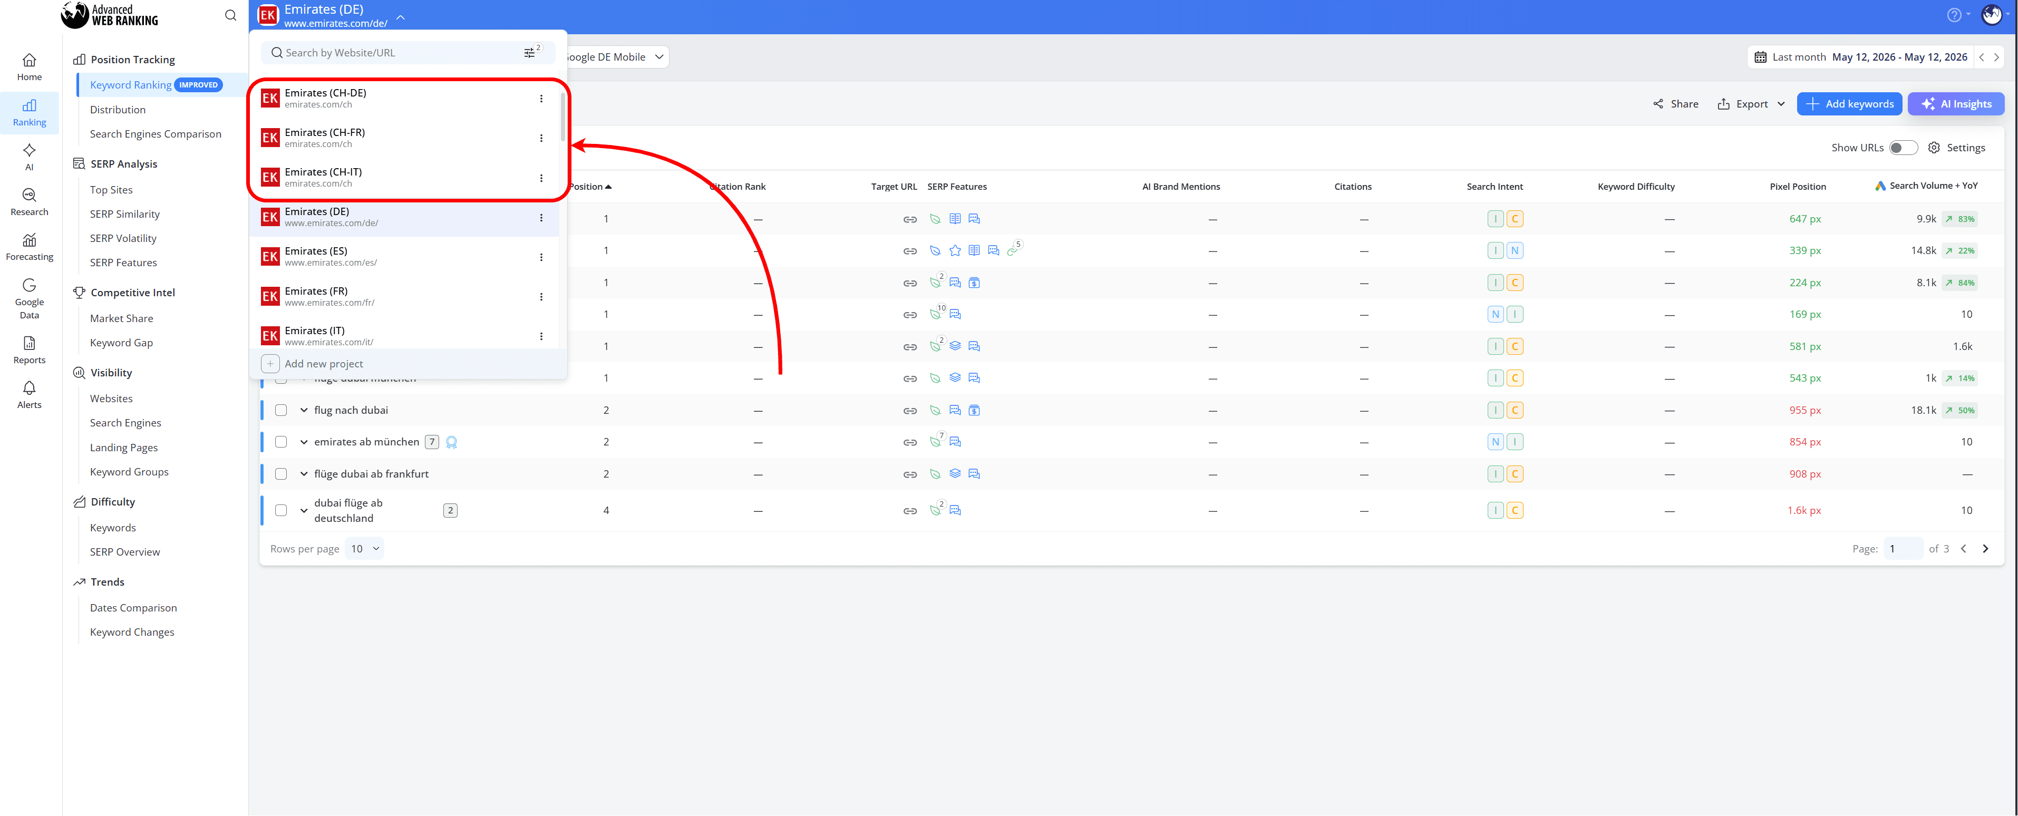Screen dimensions: 2018x816
Task: Go to next table page arrow
Action: click(x=1985, y=549)
